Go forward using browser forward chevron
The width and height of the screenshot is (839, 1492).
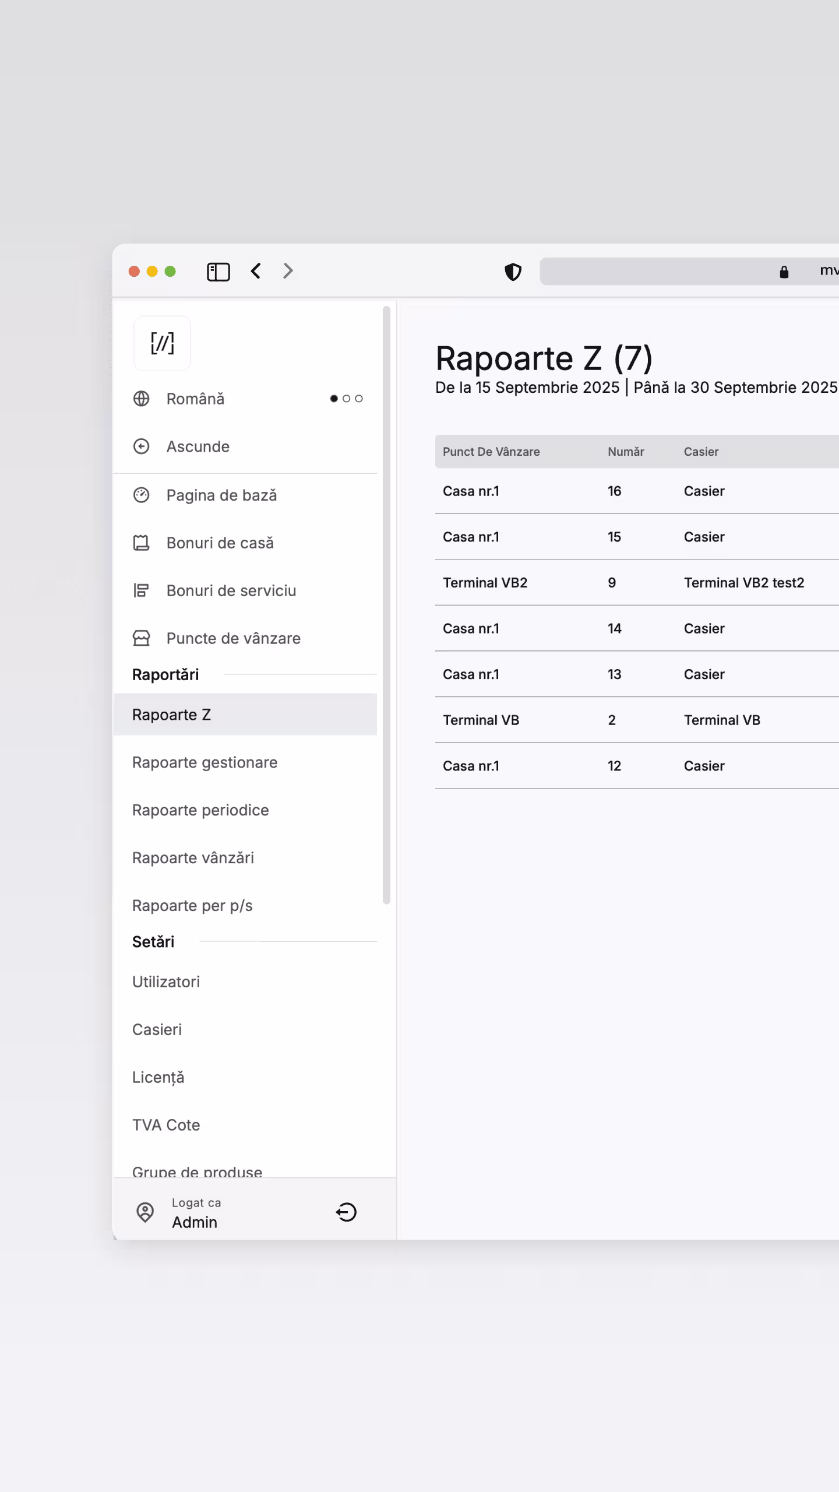pyautogui.click(x=288, y=271)
